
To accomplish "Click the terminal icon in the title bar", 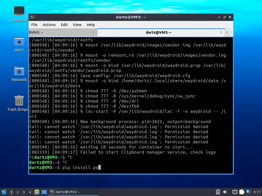I will (x=32, y=17).
